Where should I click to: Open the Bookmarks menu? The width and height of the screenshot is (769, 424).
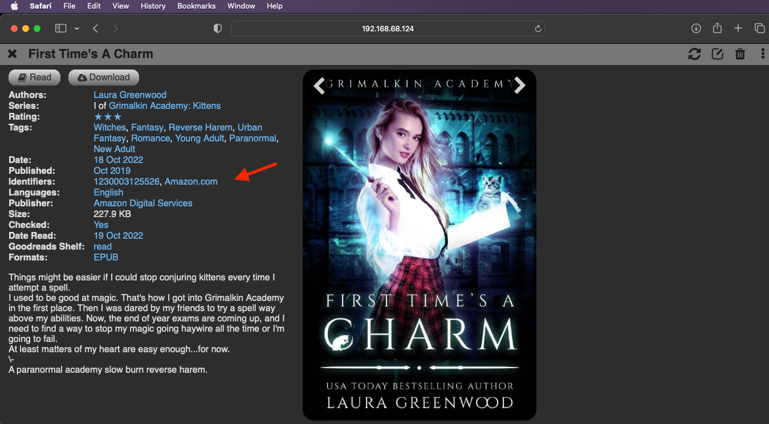[x=197, y=6]
